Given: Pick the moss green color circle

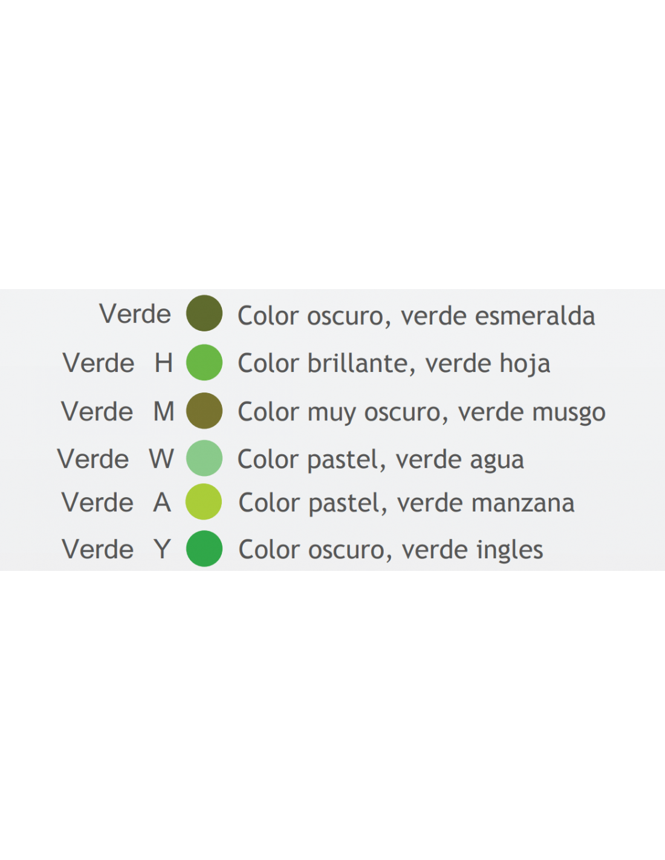Looking at the screenshot, I should 204,411.
